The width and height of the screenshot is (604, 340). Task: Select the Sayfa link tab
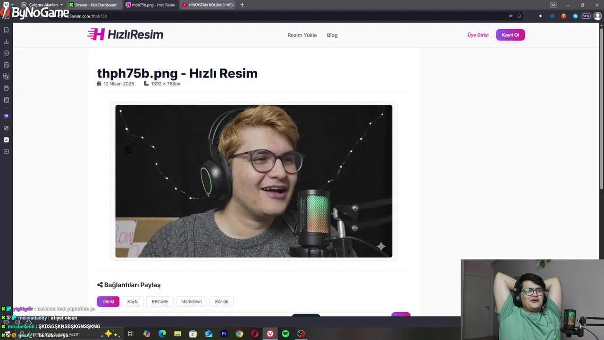click(133, 301)
